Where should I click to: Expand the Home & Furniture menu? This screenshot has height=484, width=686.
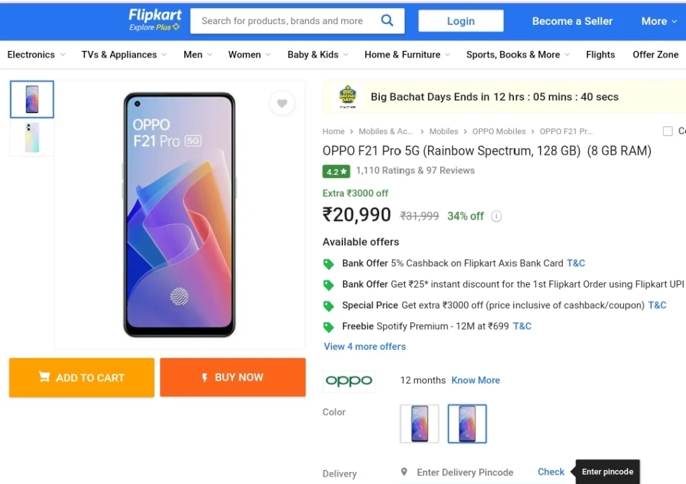click(407, 55)
